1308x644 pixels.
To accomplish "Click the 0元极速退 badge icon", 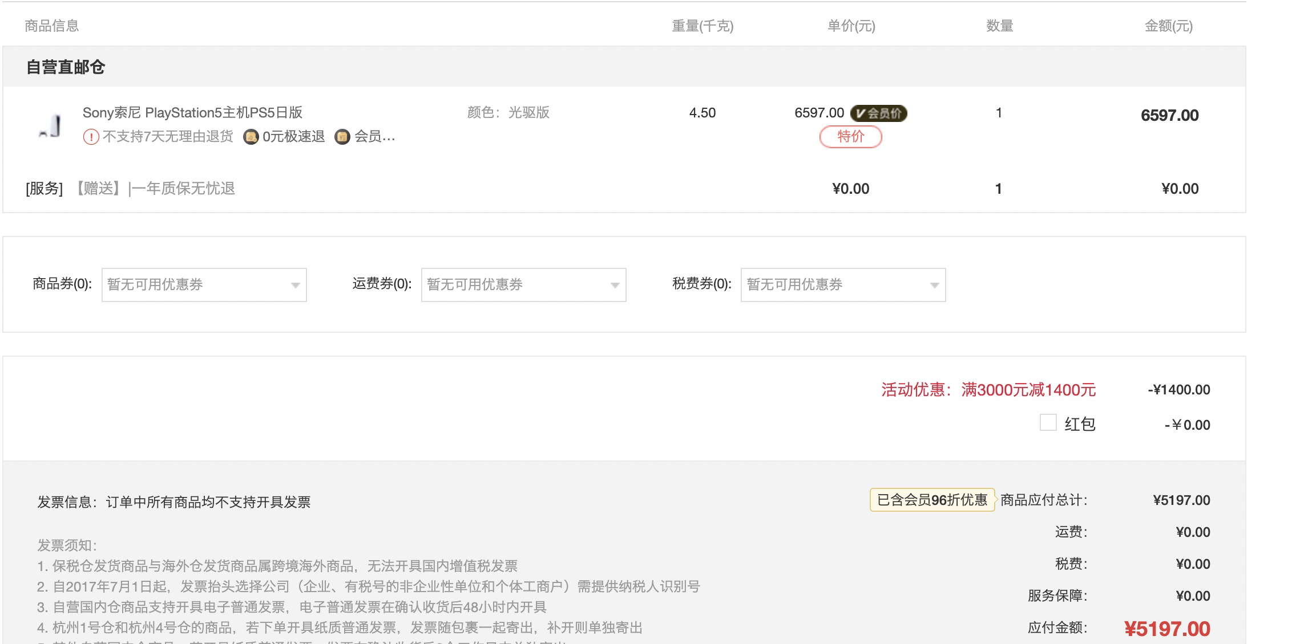I will click(251, 137).
